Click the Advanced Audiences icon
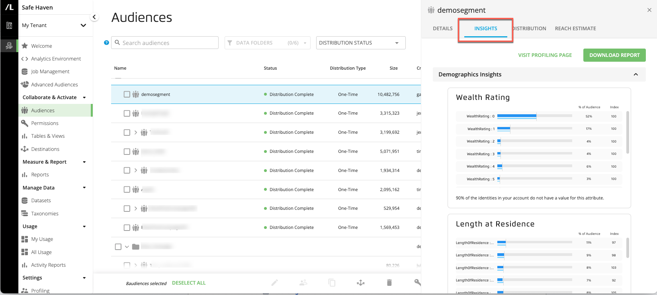Viewport: 657px width, 295px height. click(25, 84)
